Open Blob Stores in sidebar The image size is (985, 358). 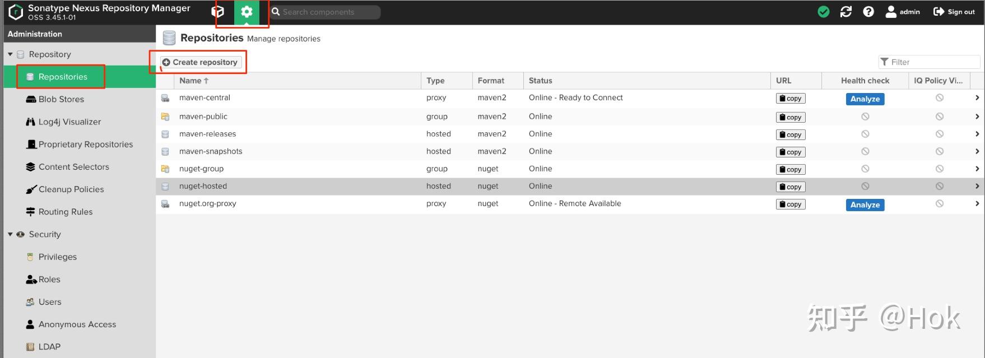61,99
